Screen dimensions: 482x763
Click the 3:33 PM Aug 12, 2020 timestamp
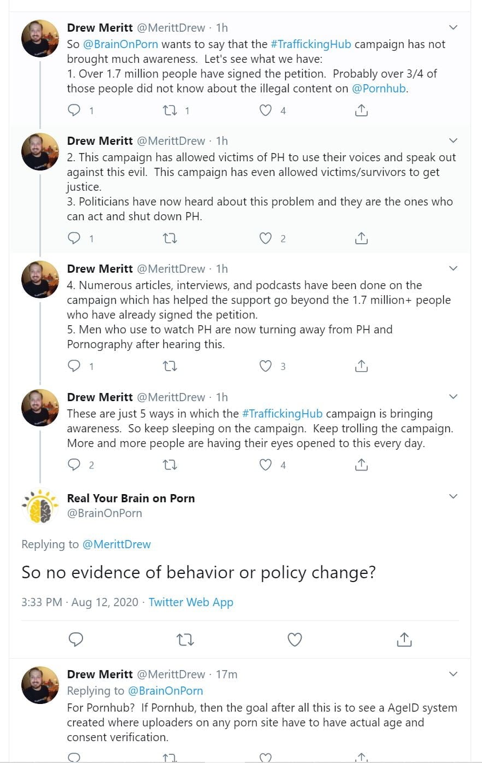[x=80, y=602]
